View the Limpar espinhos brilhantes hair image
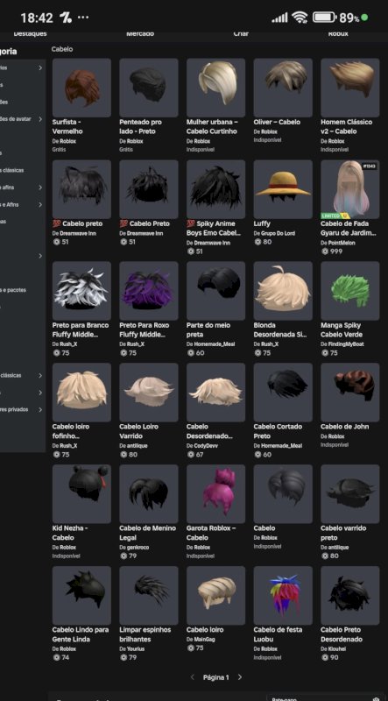Image resolution: width=388 pixels, height=701 pixels. click(x=148, y=595)
